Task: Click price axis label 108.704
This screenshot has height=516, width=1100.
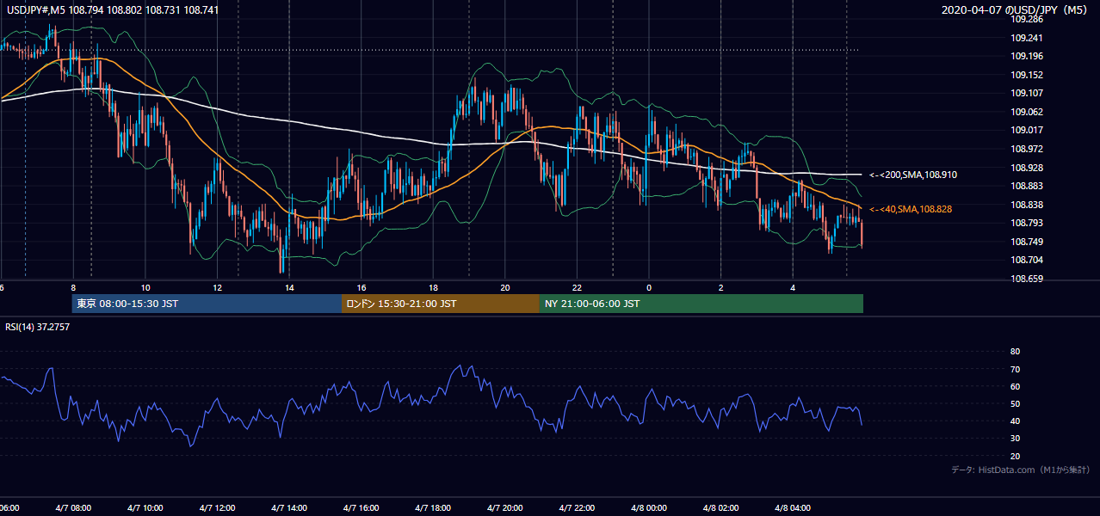Action: pyautogui.click(x=1026, y=261)
